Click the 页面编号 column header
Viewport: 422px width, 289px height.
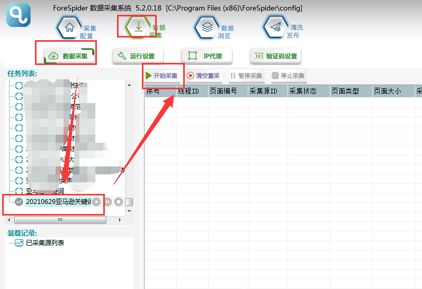click(x=228, y=91)
